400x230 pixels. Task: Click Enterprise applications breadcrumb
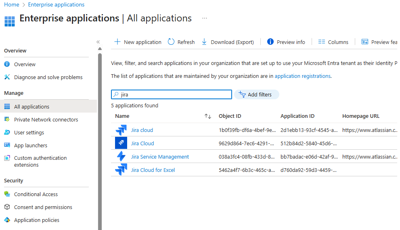(x=56, y=4)
